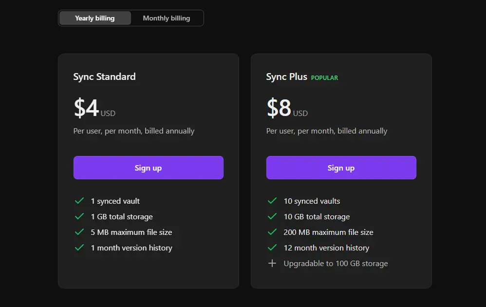Image resolution: width=486 pixels, height=307 pixels.
Task: Click the Sync Standard card heading
Action: tap(105, 77)
